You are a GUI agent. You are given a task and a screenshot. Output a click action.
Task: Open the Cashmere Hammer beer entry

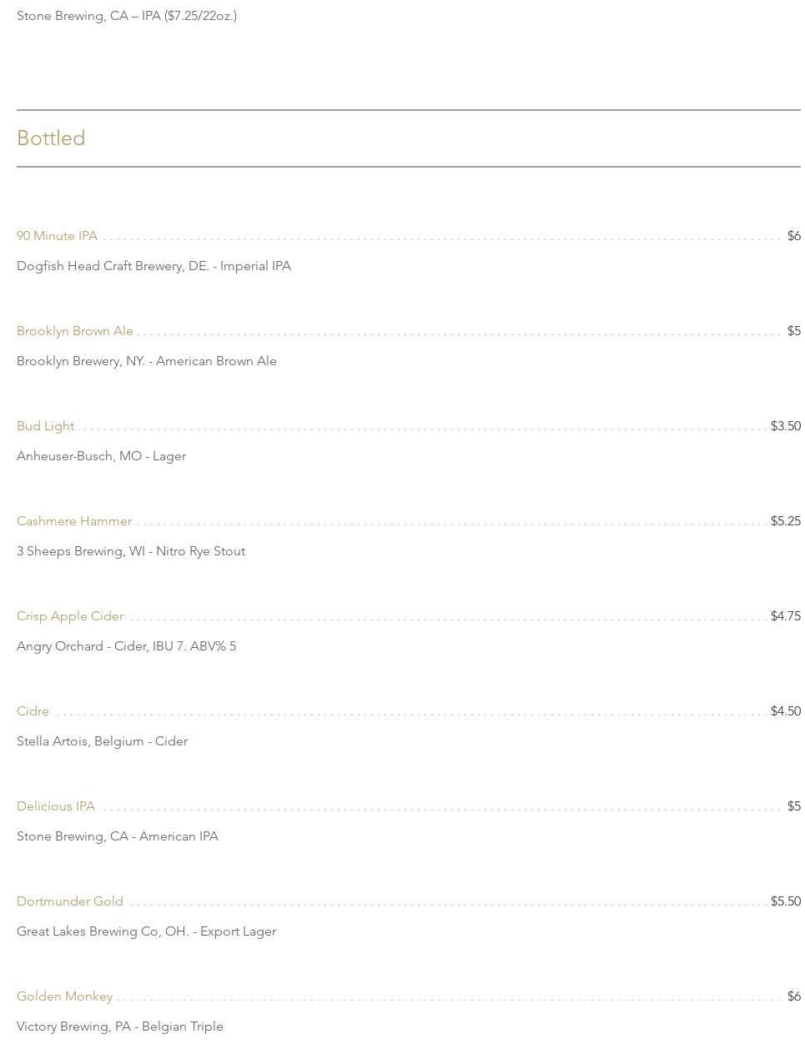74,521
